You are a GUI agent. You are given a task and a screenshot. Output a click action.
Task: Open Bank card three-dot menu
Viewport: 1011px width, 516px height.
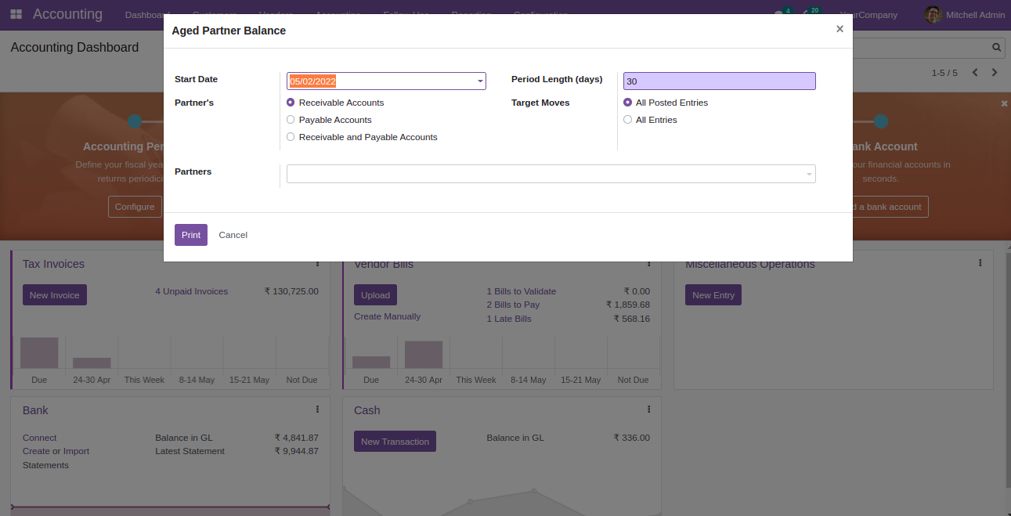point(317,409)
